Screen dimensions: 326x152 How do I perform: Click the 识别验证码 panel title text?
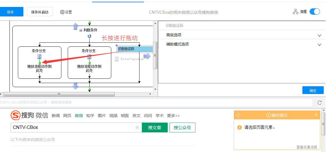click(x=174, y=26)
